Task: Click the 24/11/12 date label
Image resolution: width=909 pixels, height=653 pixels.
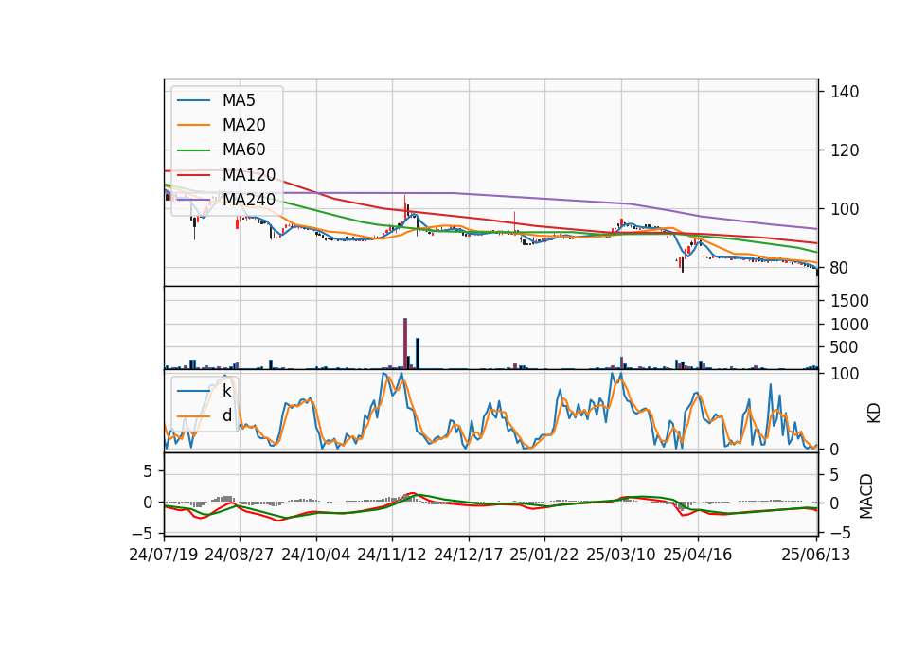Action: [392, 555]
